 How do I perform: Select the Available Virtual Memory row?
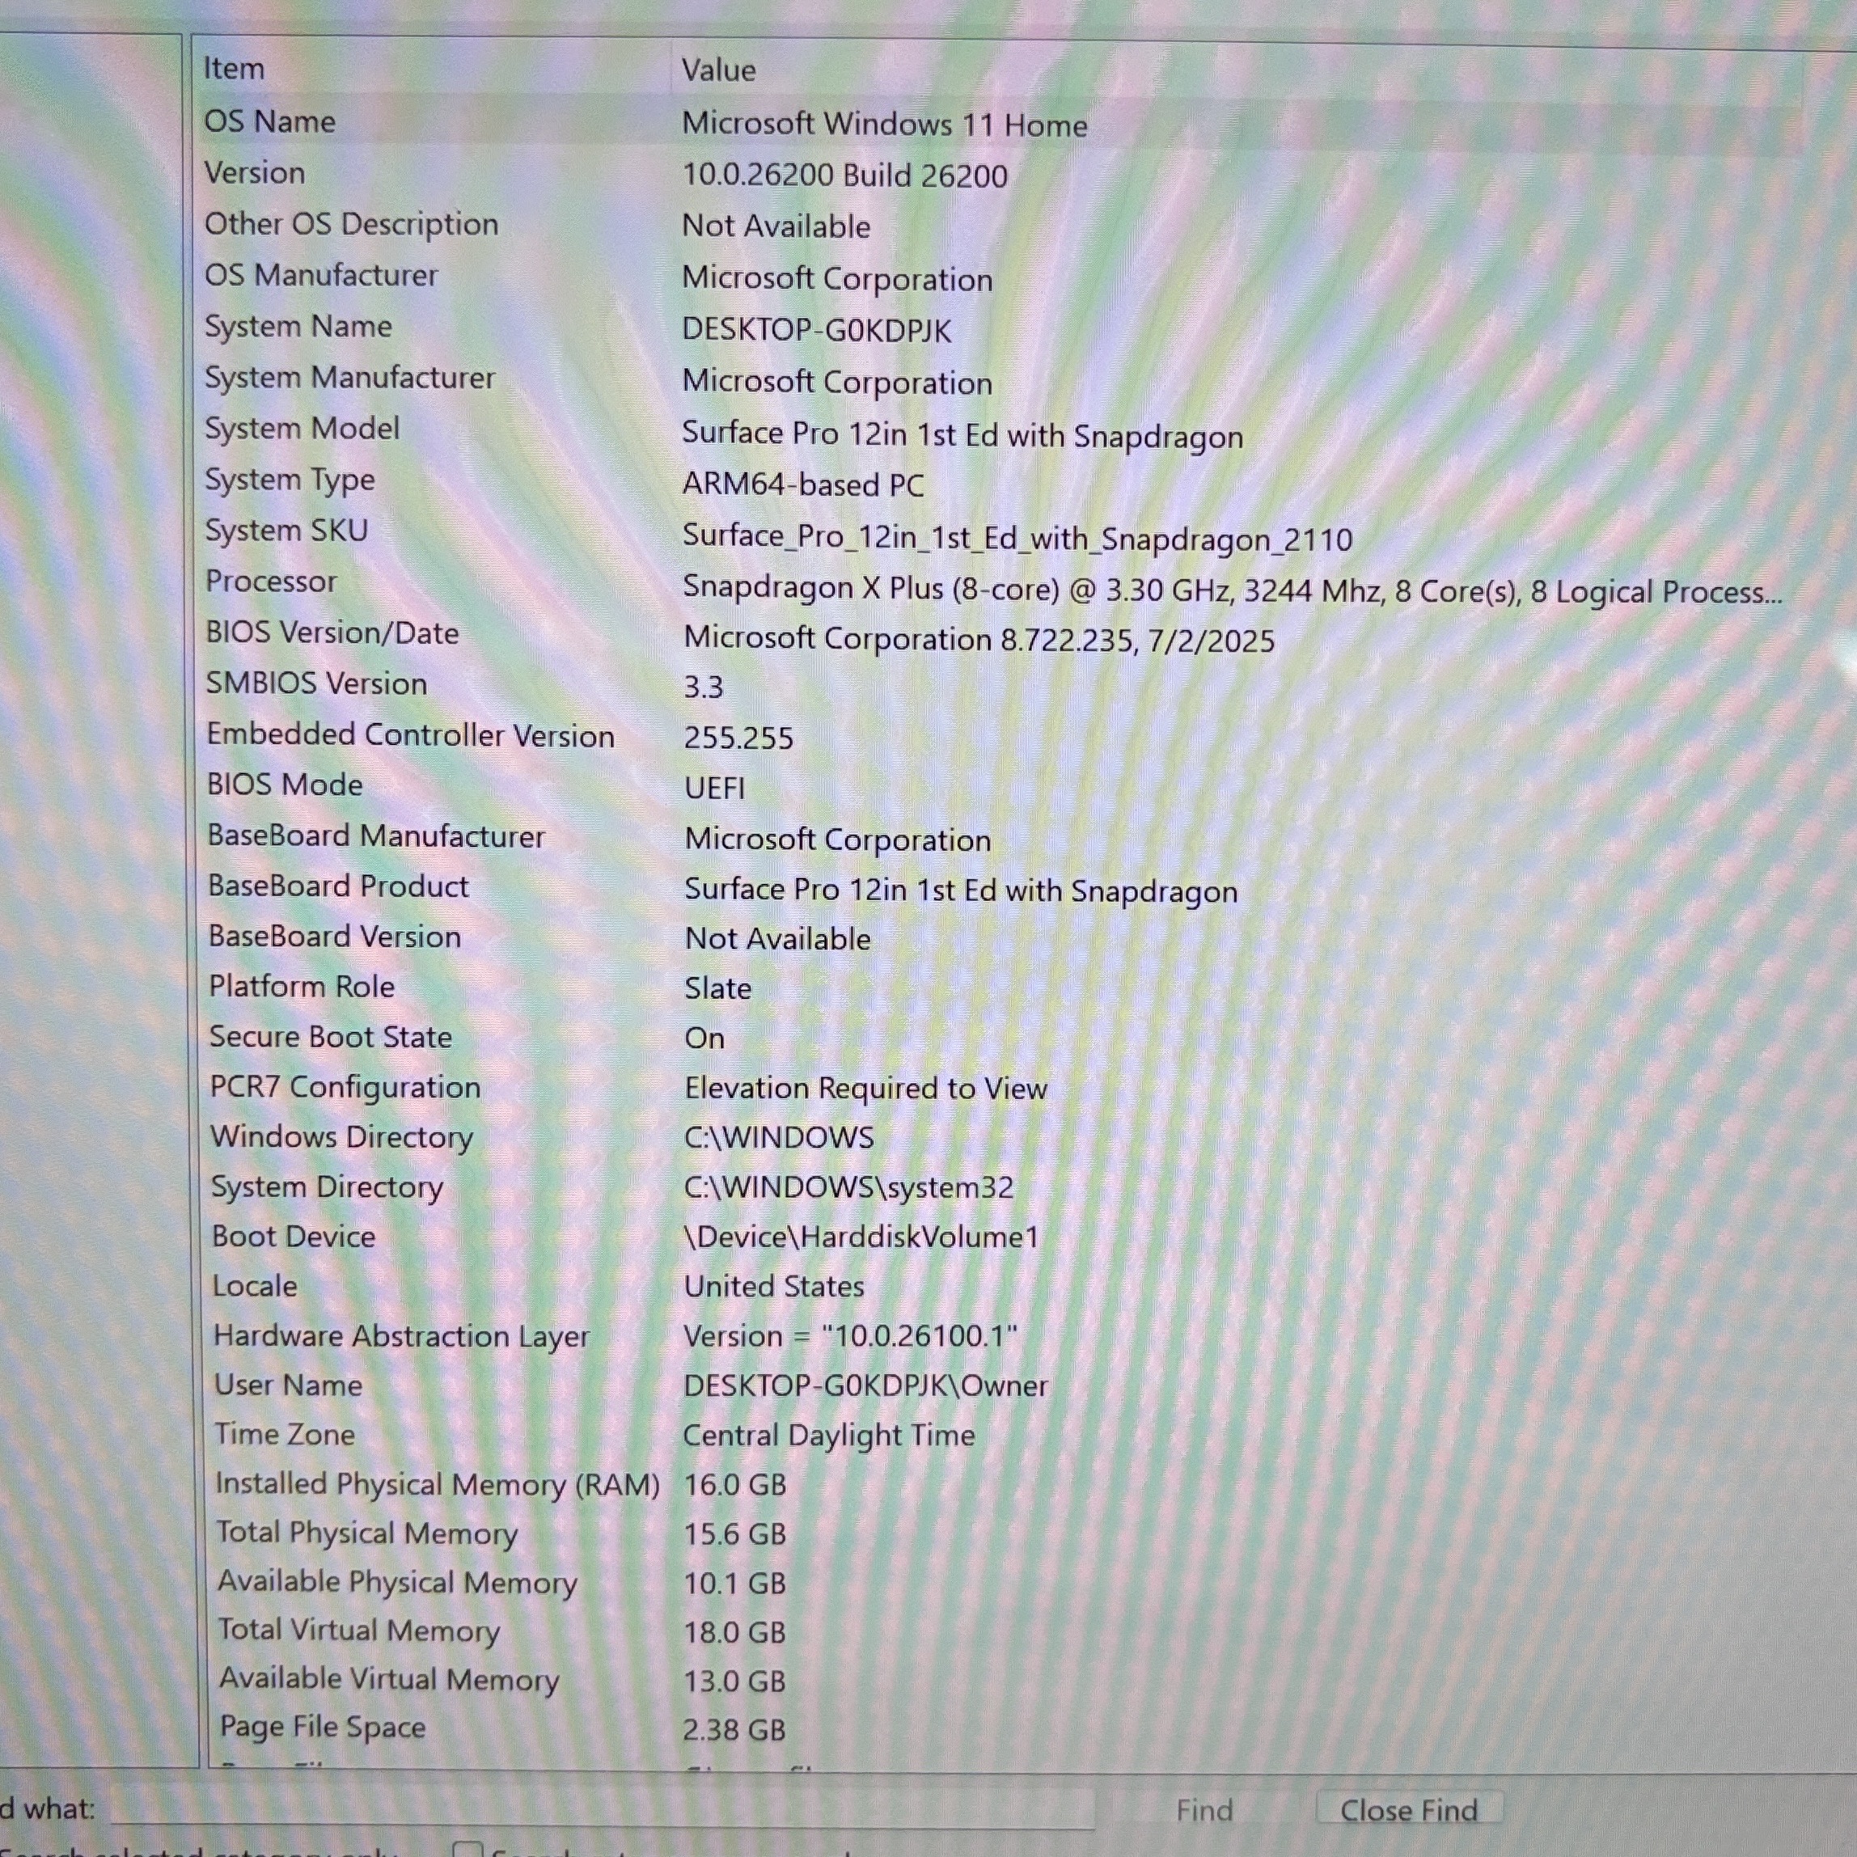[x=1000, y=1679]
